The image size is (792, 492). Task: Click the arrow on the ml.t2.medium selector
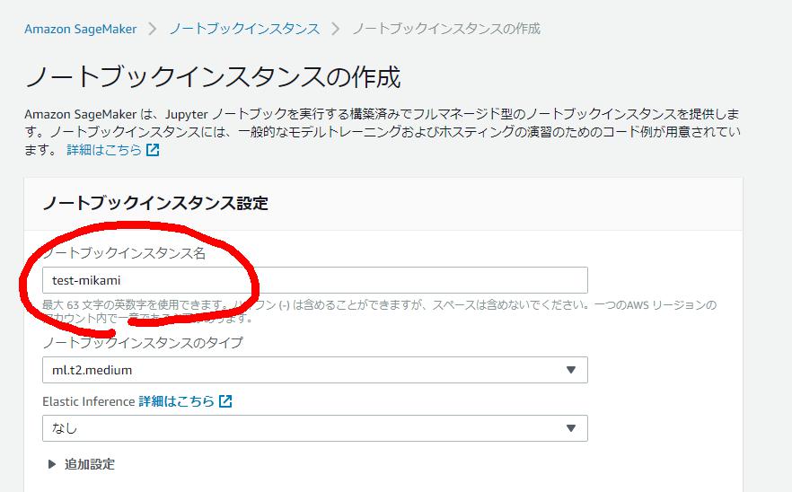[571, 370]
